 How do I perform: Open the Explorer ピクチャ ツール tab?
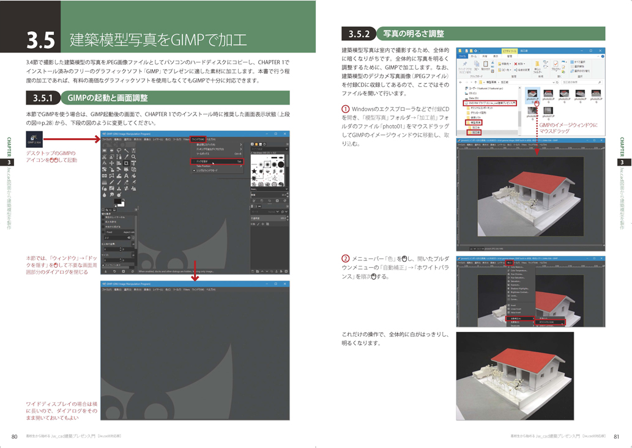coord(510,51)
